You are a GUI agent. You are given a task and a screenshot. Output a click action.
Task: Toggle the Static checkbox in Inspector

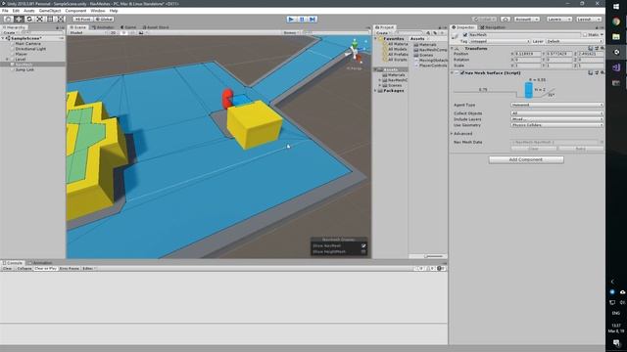(x=585, y=35)
